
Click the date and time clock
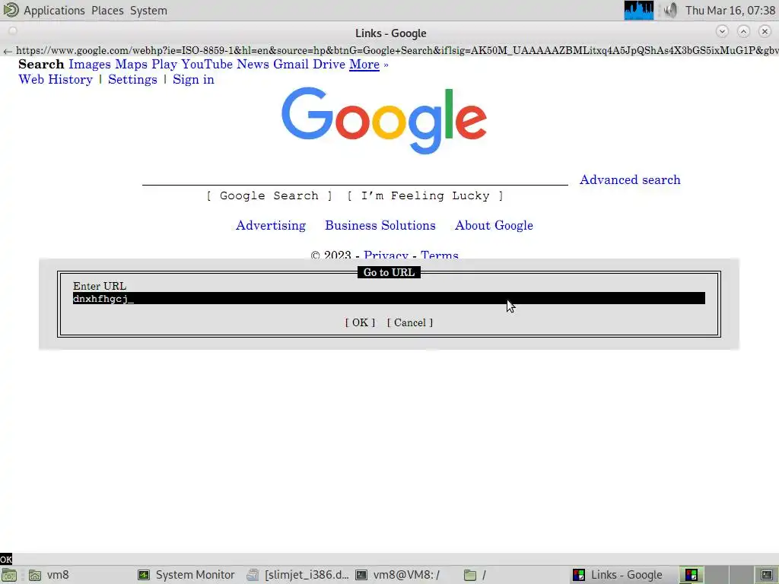pyautogui.click(x=730, y=11)
